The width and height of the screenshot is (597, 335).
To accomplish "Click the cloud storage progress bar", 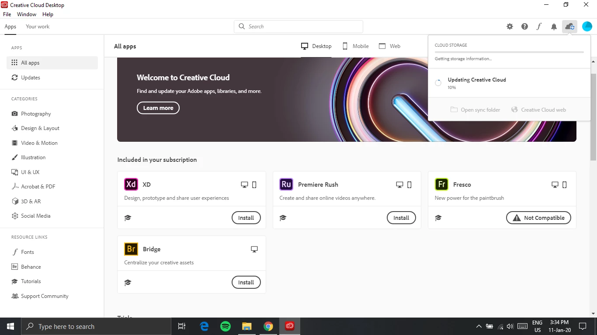I will click(509, 52).
